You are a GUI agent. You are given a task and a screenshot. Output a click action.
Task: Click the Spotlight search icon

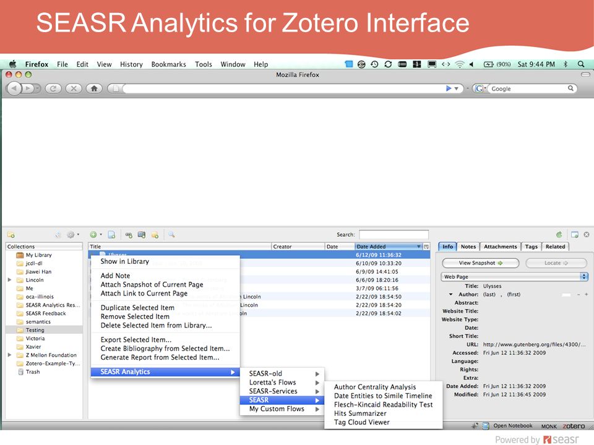coord(581,64)
